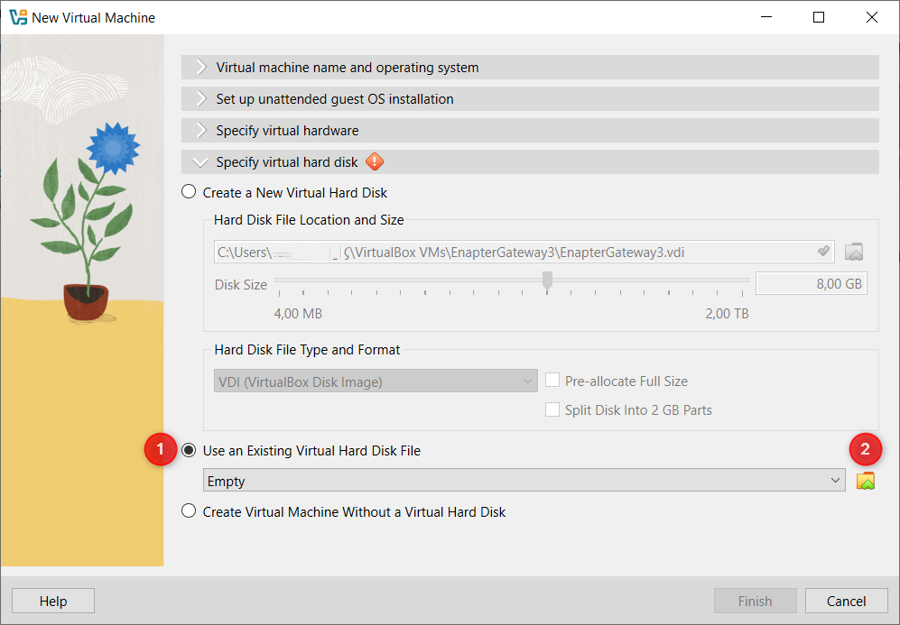This screenshot has height=625, width=900.
Task: Expand Virtual machine name and operating system section
Action: [x=199, y=67]
